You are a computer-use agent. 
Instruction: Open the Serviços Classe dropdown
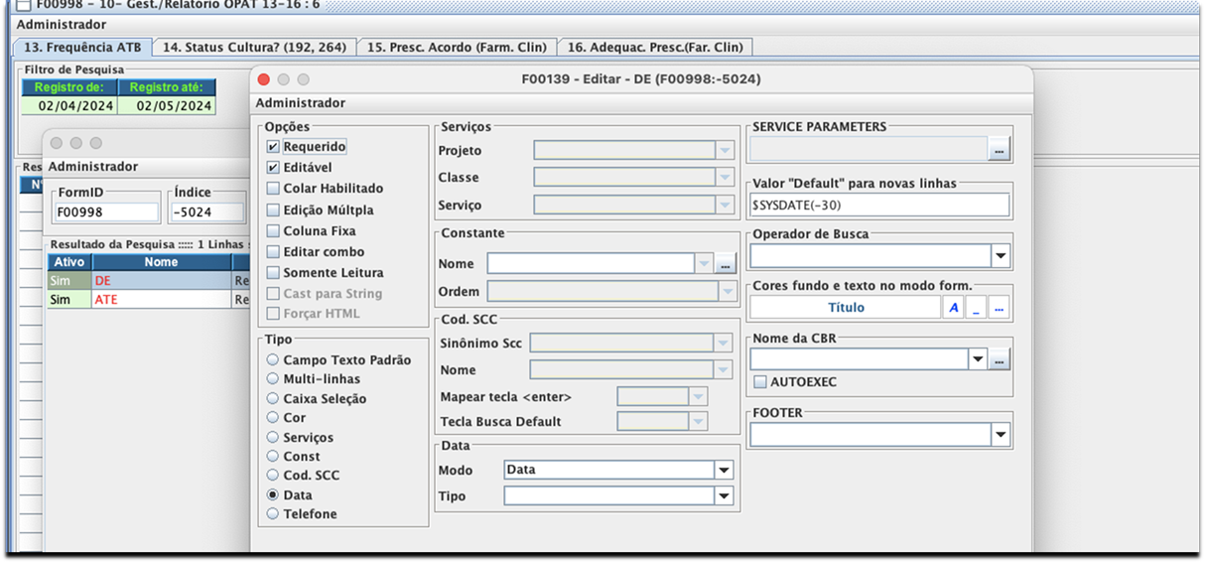point(726,178)
